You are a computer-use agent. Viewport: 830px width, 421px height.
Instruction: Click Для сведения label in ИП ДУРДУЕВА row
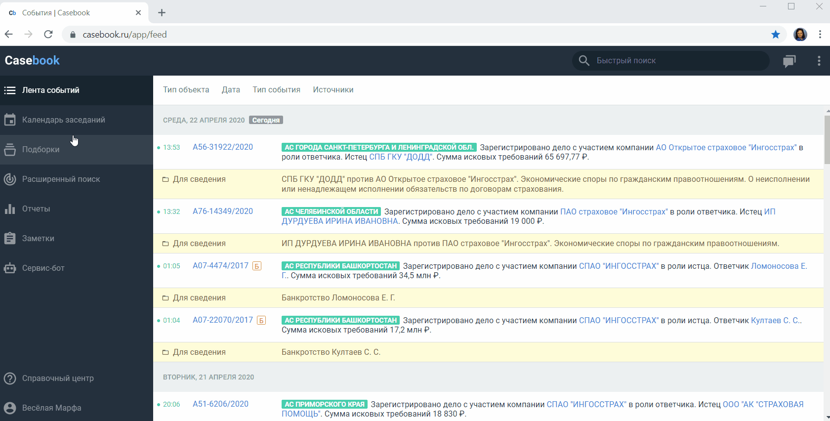pos(199,243)
